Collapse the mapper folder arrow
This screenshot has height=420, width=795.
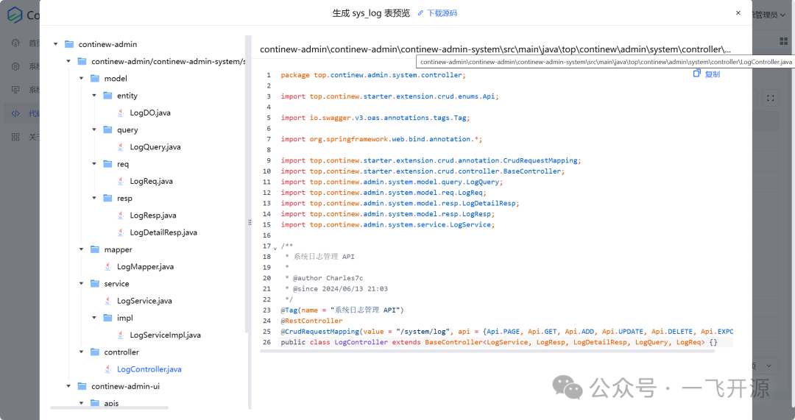[82, 249]
